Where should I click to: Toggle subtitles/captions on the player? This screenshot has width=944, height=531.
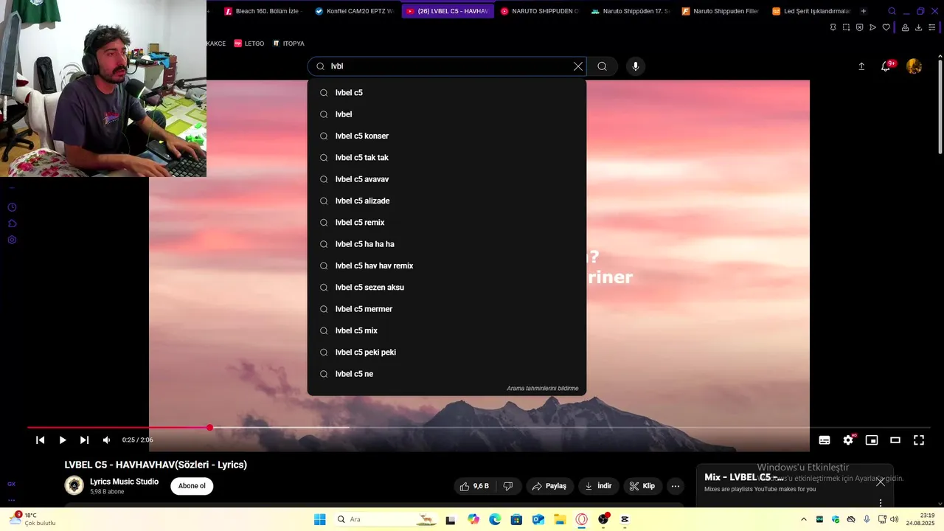[x=825, y=440]
